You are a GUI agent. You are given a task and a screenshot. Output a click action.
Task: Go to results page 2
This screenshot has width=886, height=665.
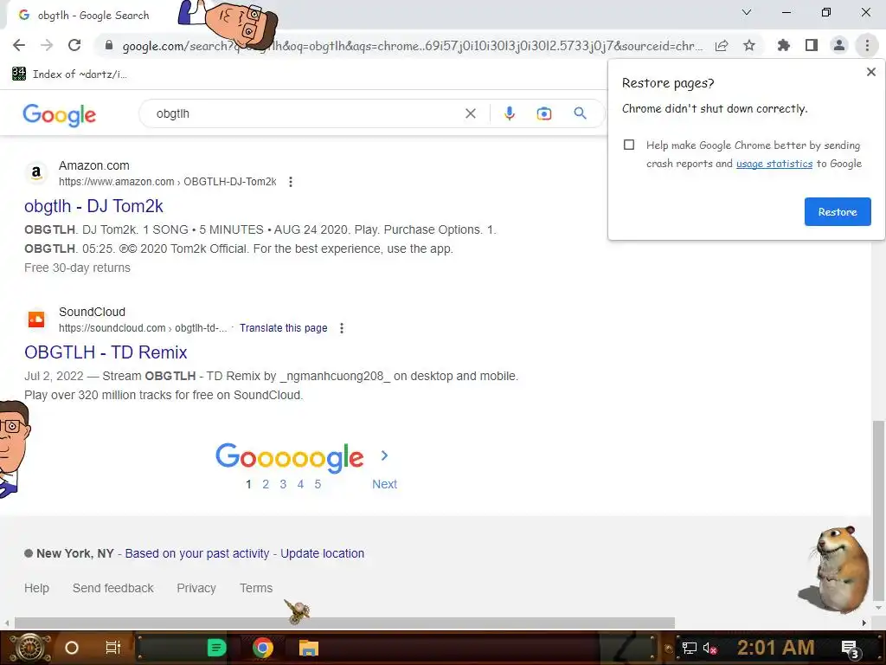[266, 484]
